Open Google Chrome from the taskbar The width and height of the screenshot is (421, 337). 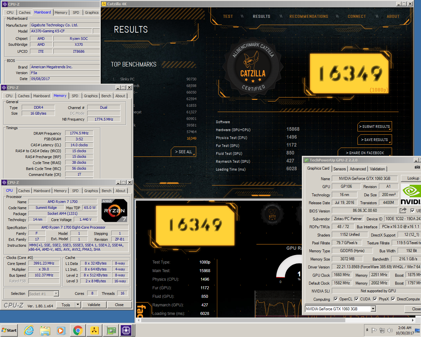(78, 330)
